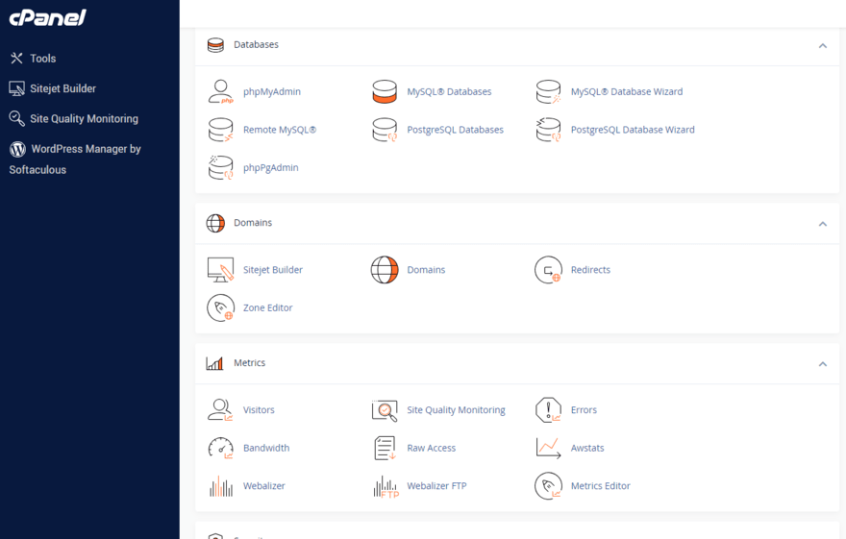Click the Domains text link next to the globe
The width and height of the screenshot is (846, 539).
426,269
